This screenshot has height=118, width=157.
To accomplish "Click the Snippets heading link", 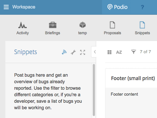I will pos(26,52).
